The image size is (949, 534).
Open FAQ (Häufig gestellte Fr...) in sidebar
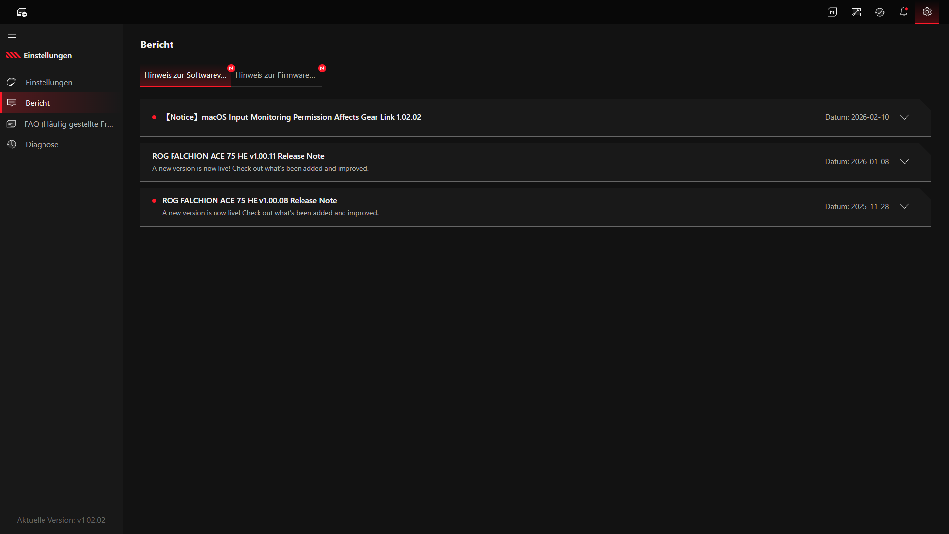[69, 124]
